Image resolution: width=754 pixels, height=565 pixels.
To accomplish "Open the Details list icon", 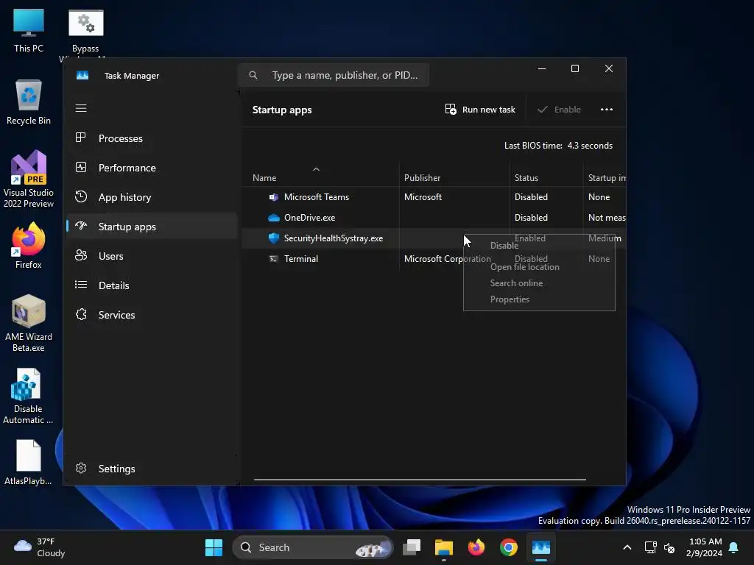I will [81, 285].
